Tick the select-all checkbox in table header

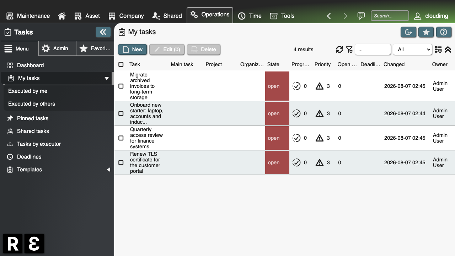point(121,64)
